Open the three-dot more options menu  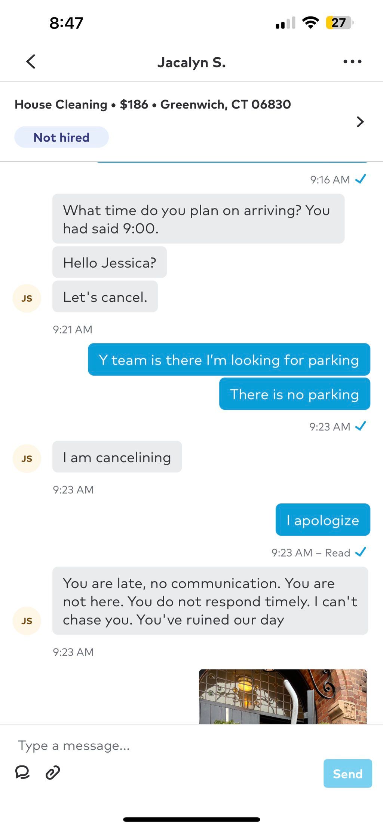tap(352, 62)
